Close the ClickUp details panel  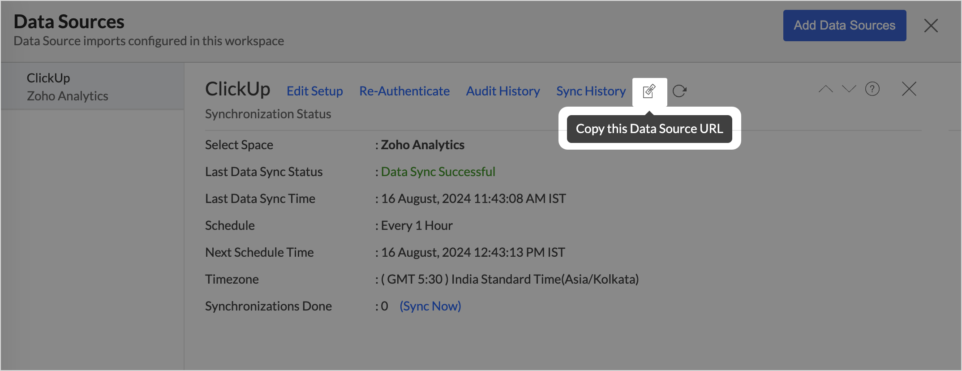(909, 89)
